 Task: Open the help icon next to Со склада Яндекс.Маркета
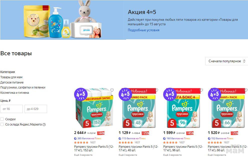[44, 124]
